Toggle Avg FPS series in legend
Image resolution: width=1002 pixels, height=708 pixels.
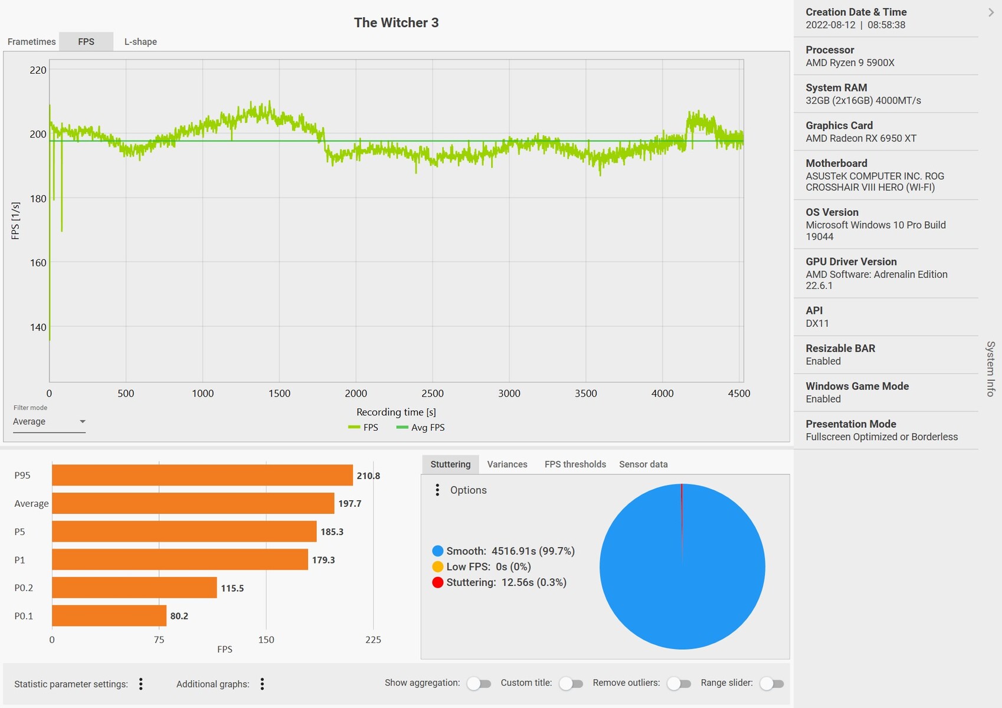point(421,428)
